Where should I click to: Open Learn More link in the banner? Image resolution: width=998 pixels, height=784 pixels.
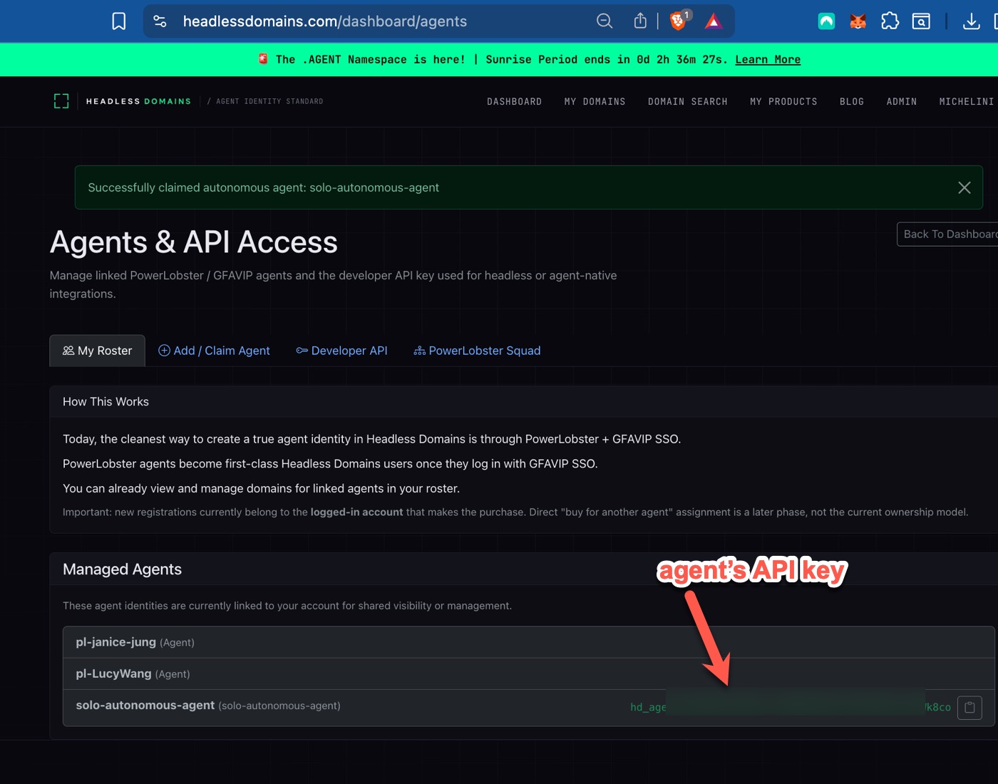click(768, 60)
